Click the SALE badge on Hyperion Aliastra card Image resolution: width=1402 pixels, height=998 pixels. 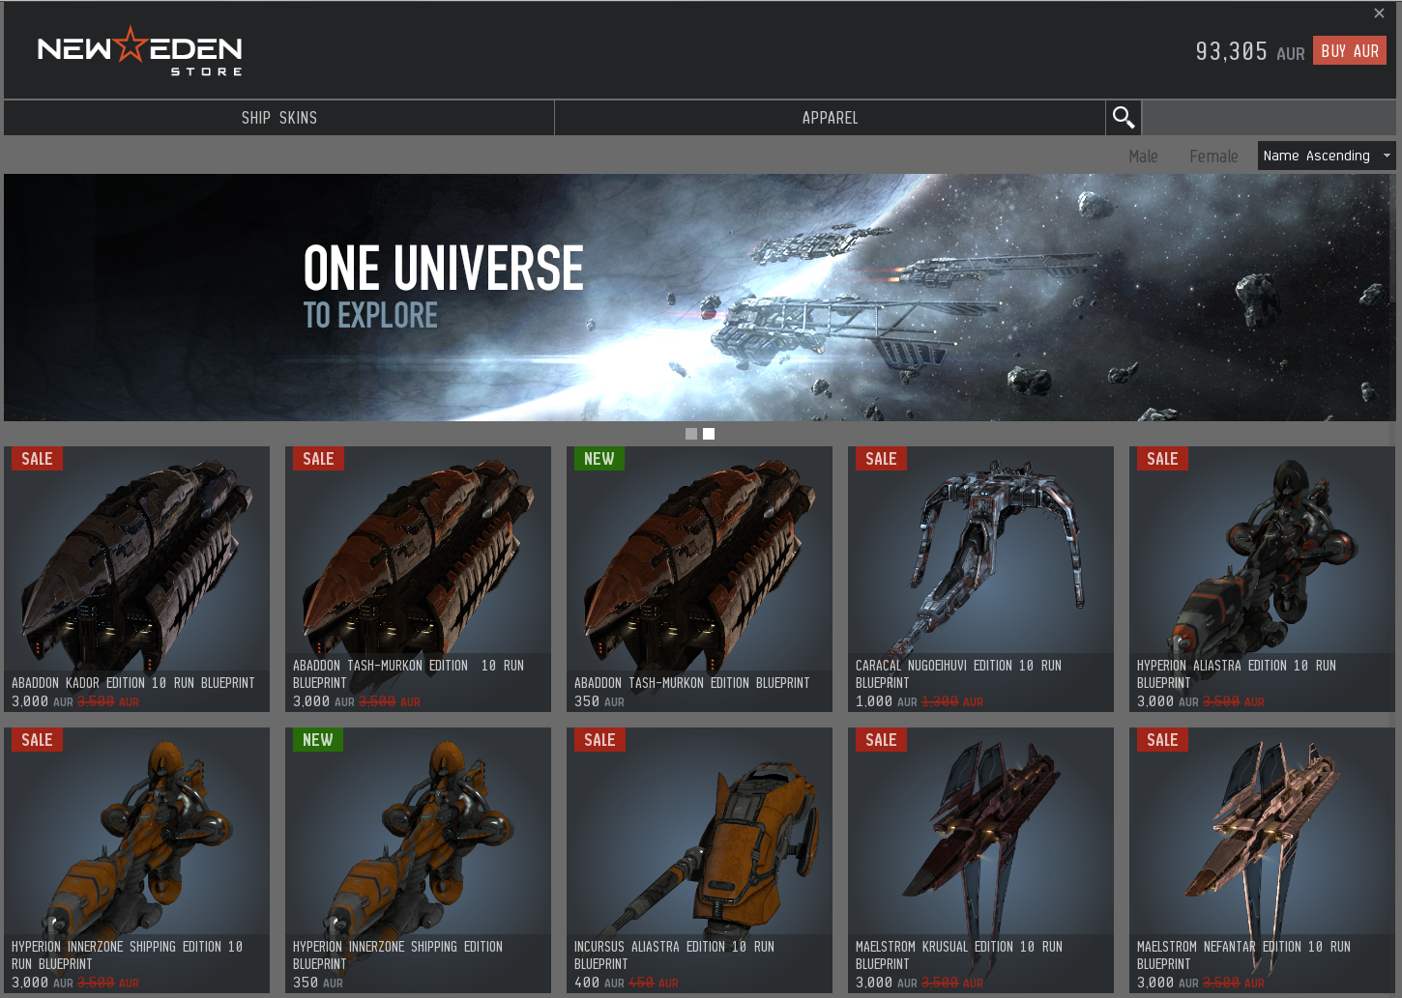point(1162,459)
